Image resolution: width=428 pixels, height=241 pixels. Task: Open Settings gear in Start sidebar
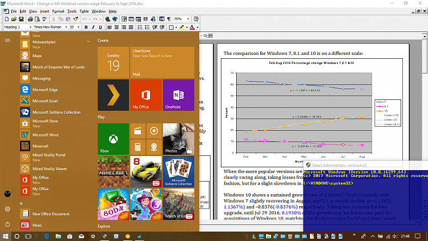pyautogui.click(x=7, y=209)
